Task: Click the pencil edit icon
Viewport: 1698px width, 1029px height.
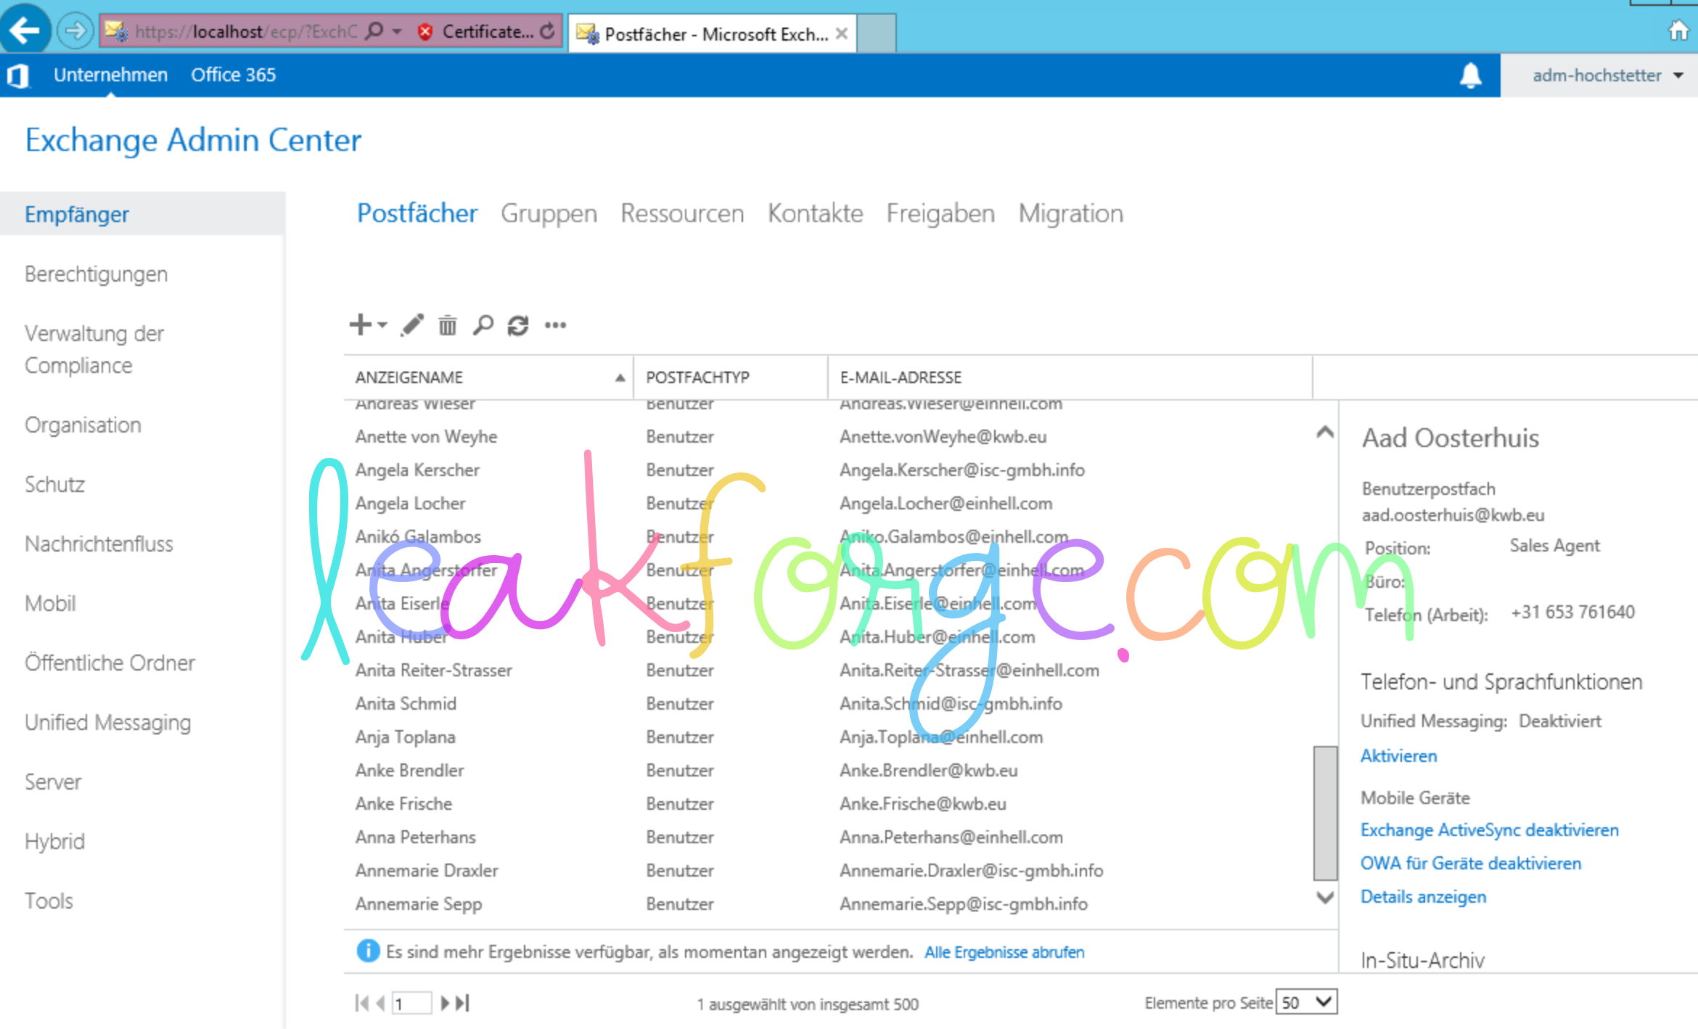Action: pos(411,325)
